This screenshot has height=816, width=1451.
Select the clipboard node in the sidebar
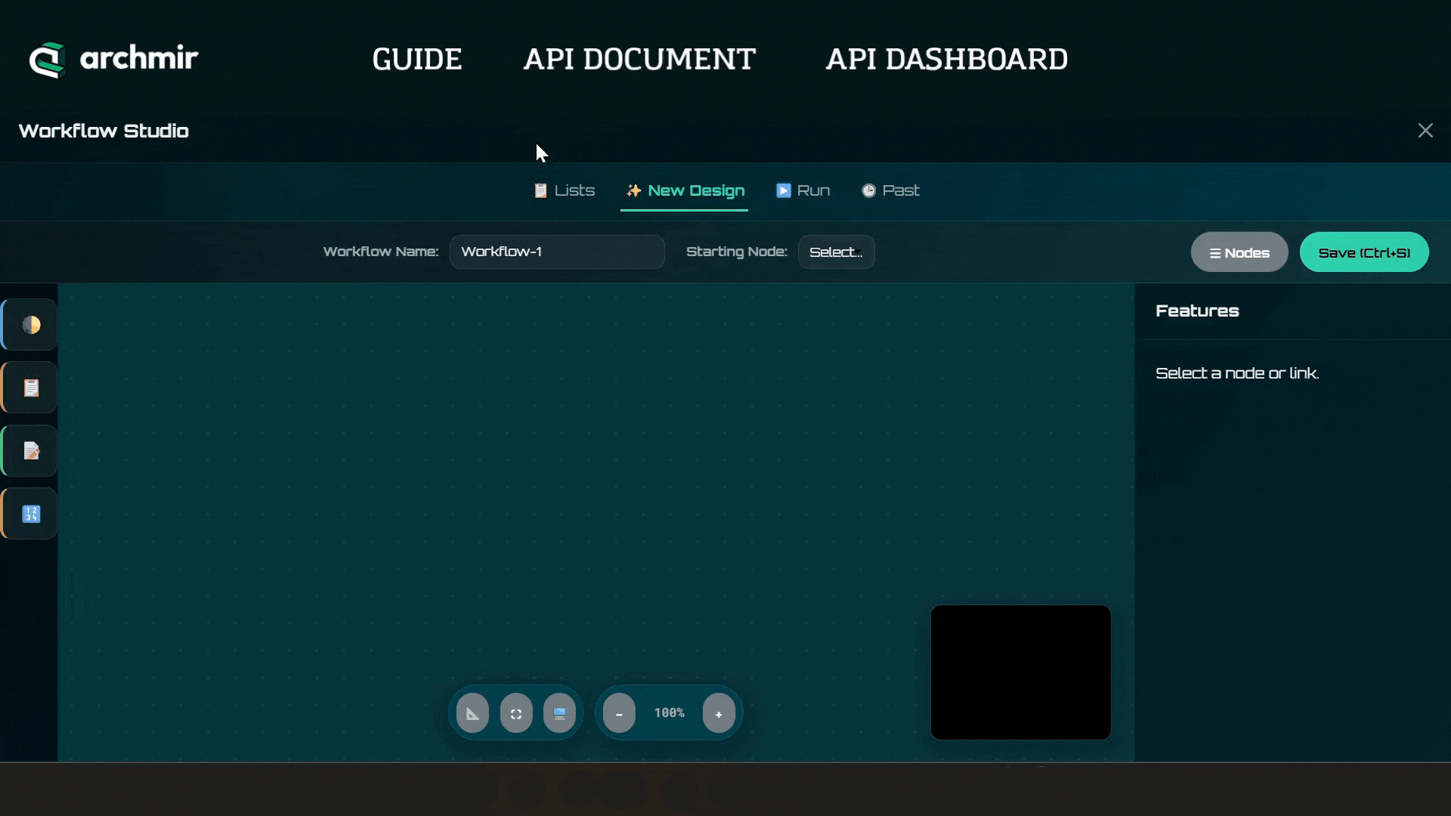[x=30, y=388]
